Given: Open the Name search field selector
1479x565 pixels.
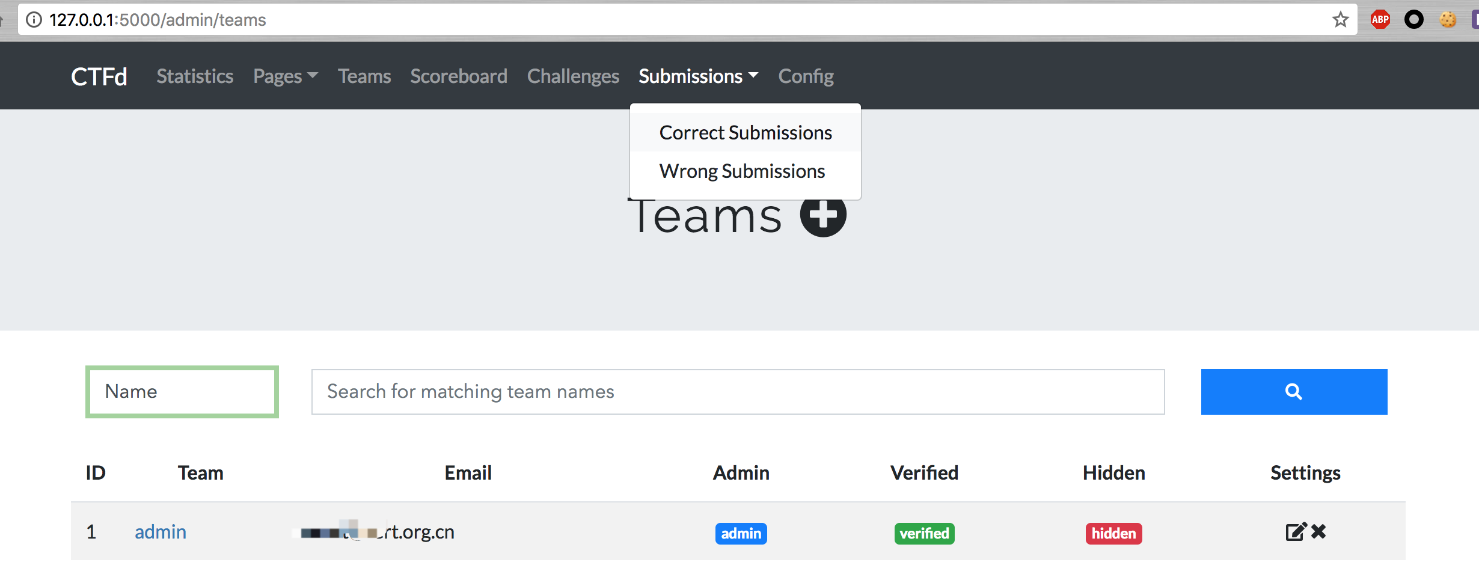Looking at the screenshot, I should click(x=182, y=392).
